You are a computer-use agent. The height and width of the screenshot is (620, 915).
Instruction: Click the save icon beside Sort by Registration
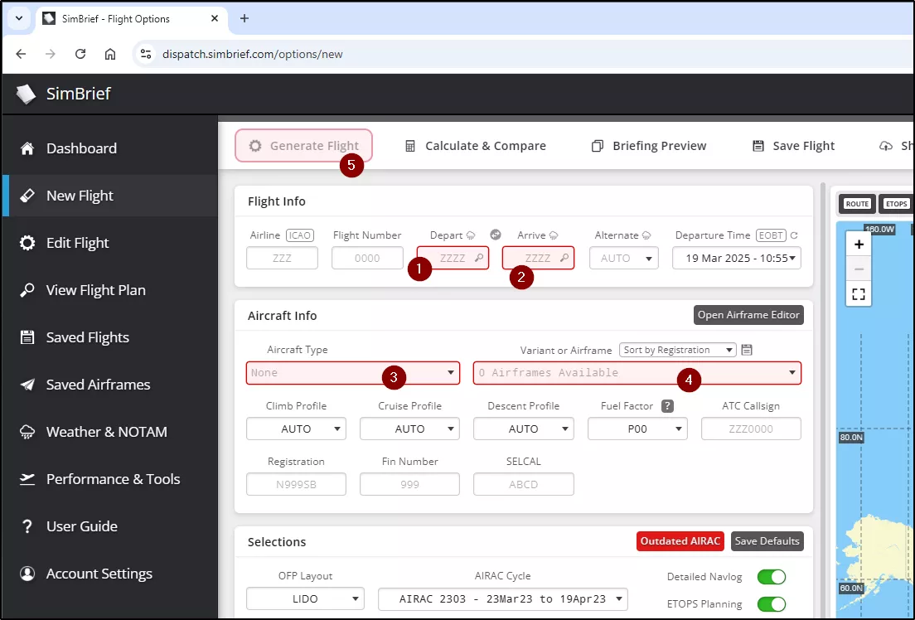747,350
